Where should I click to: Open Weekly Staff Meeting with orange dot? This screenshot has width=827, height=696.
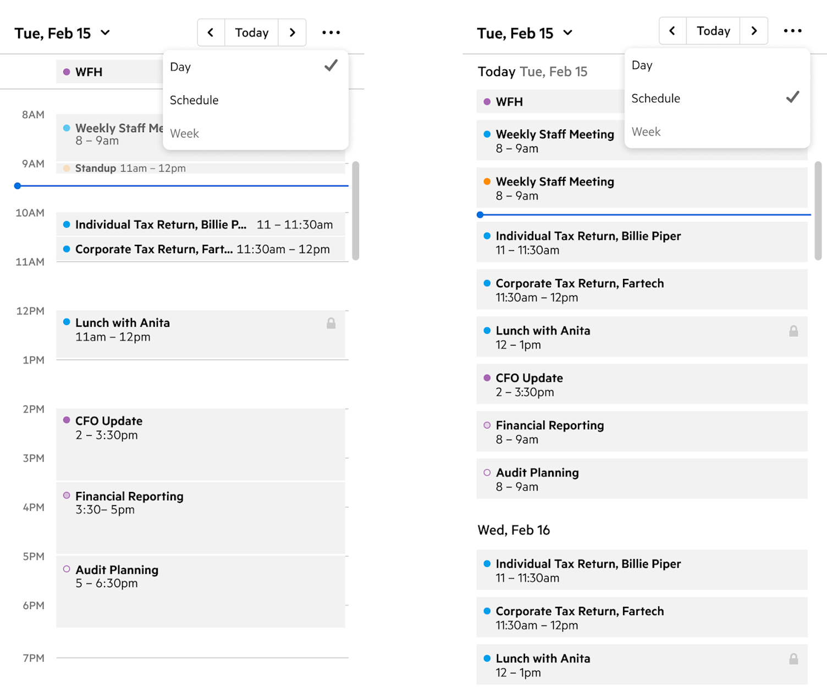642,188
